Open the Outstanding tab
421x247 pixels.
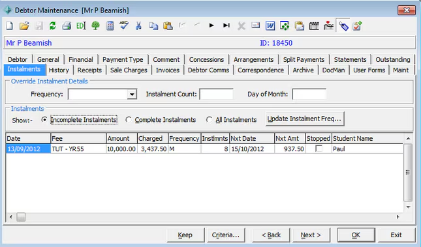pos(393,59)
